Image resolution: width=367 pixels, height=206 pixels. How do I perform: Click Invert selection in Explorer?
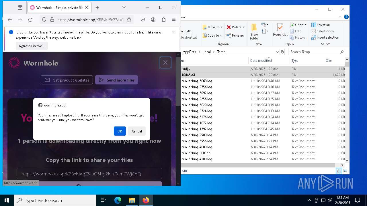[325, 37]
